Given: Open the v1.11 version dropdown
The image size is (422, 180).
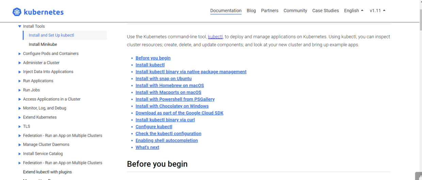Looking at the screenshot, I should click(377, 11).
